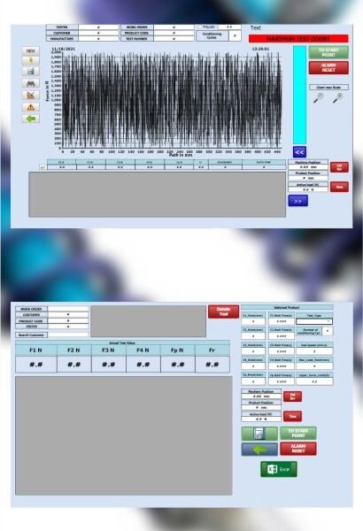This screenshot has width=363, height=531.
Task: Click the save floppy disk icon
Action: (30, 71)
